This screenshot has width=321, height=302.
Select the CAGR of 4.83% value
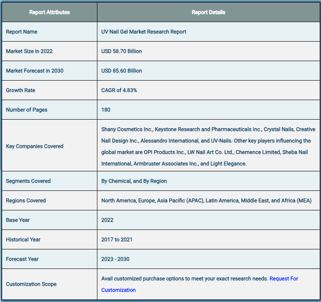[119, 90]
